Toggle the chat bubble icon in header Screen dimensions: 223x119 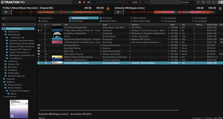click(208, 2)
